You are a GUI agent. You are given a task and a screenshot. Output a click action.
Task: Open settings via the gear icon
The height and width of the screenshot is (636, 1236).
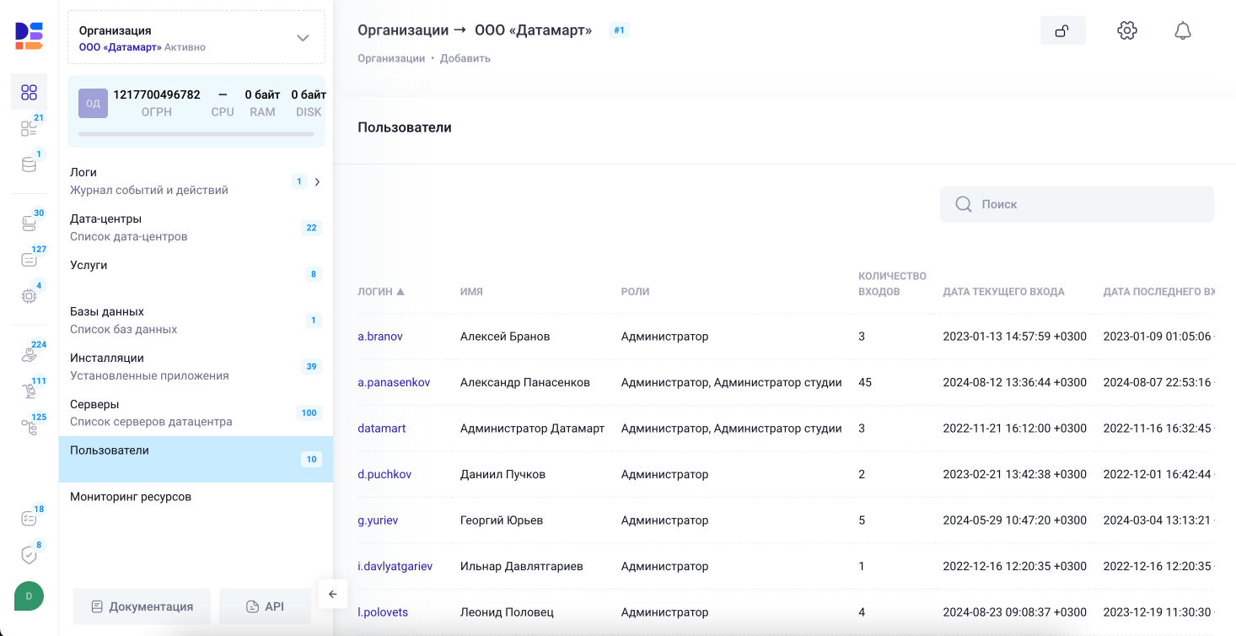point(1126,30)
